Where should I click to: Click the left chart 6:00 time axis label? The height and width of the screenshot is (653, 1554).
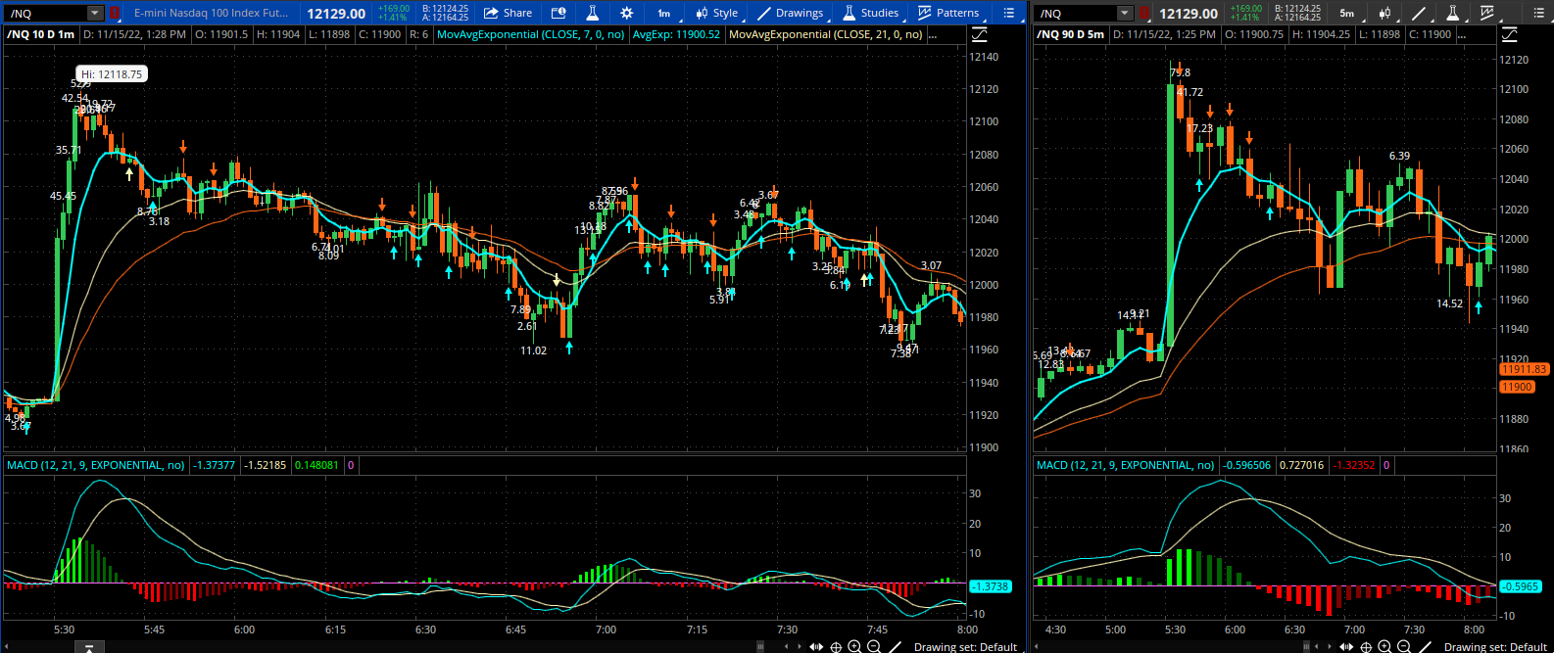pos(244,630)
